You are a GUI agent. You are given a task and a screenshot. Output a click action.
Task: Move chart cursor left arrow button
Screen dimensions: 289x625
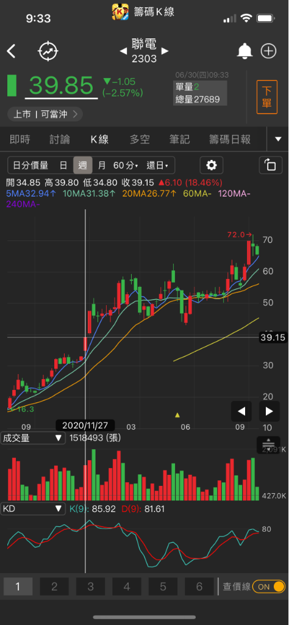[x=241, y=411]
